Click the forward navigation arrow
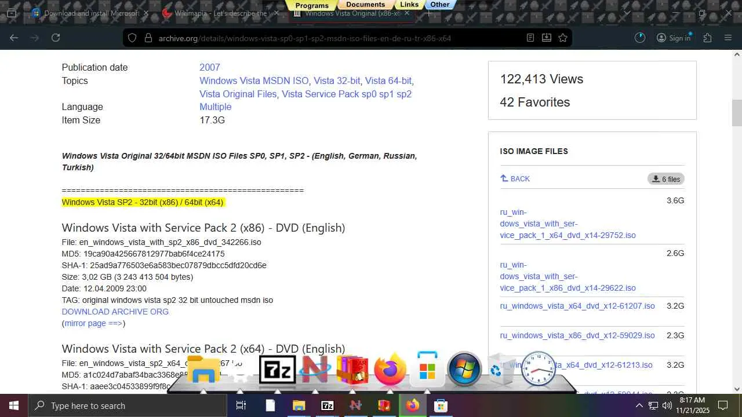The height and width of the screenshot is (417, 742). pyautogui.click(x=35, y=38)
